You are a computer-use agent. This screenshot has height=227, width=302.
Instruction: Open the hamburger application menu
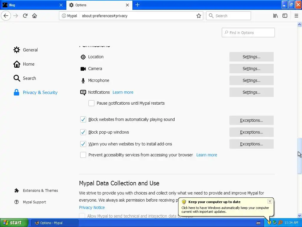pos(296,16)
